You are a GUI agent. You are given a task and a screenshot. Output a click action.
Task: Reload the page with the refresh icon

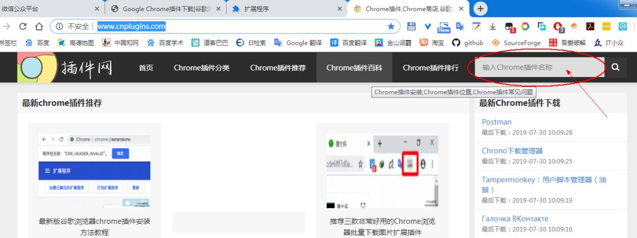click(x=23, y=26)
